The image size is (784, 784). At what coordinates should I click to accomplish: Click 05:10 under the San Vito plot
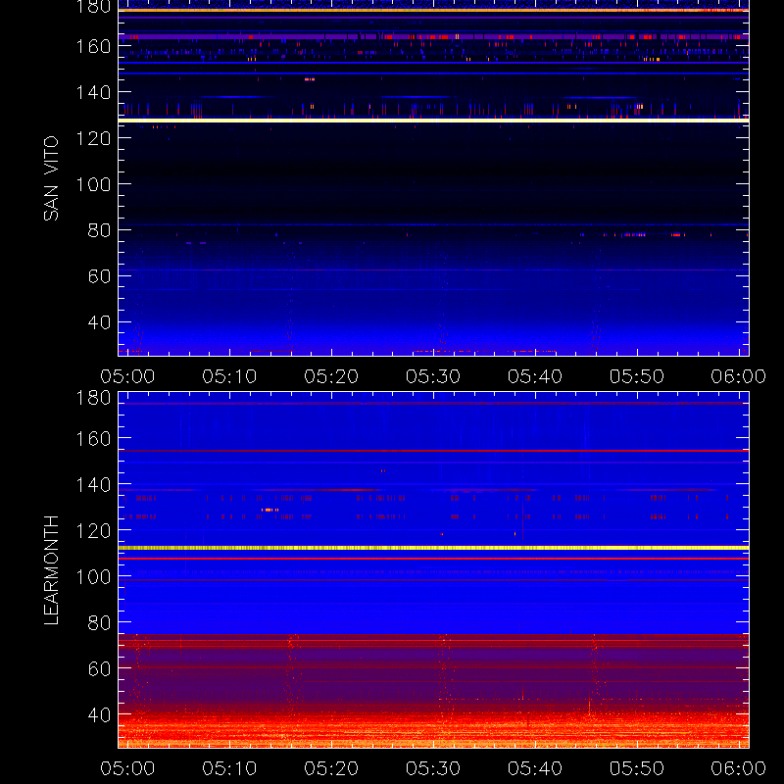[229, 376]
